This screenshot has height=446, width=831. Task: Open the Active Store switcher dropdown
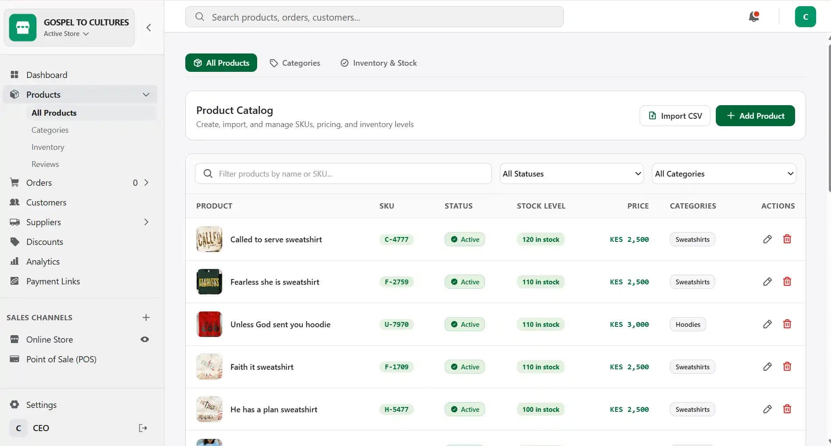coord(66,34)
